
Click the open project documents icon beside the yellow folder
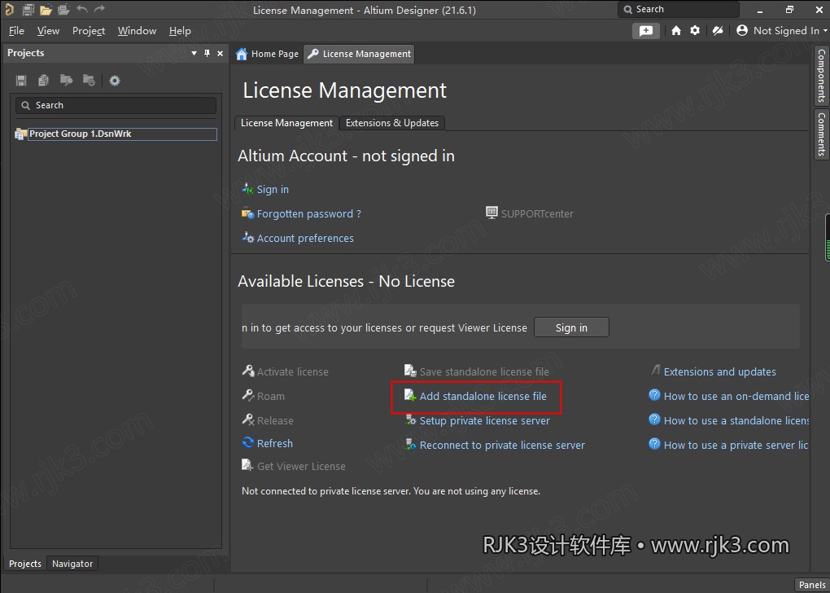63,9
